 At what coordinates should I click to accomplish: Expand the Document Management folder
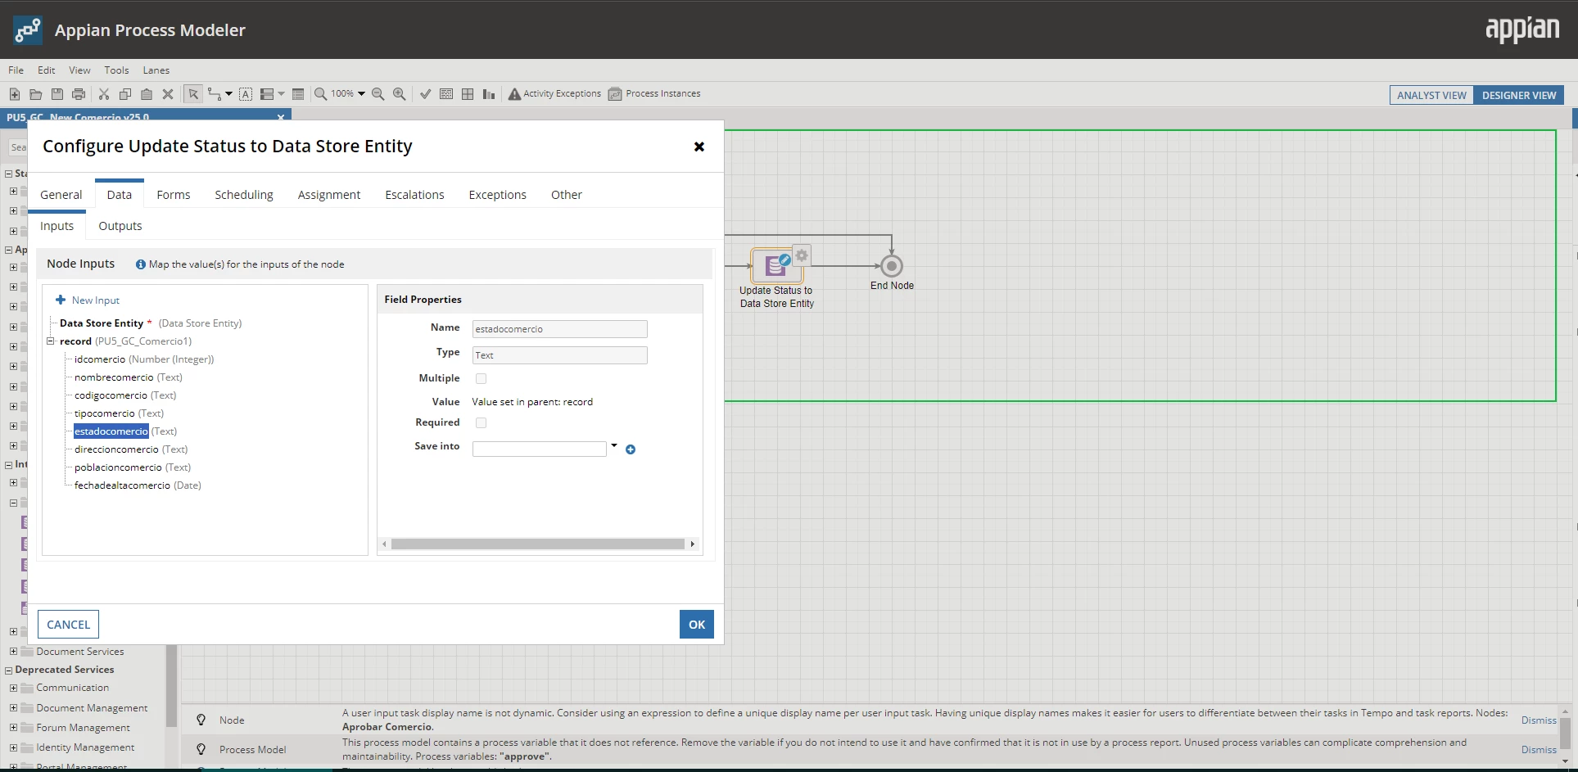(x=13, y=707)
